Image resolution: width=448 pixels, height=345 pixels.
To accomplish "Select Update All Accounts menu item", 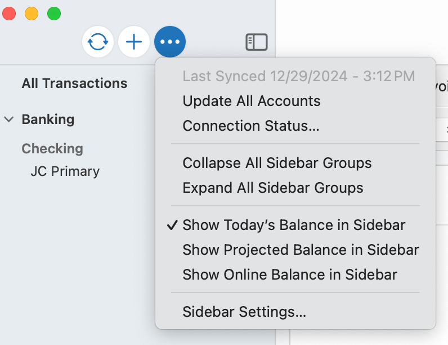I will click(252, 101).
